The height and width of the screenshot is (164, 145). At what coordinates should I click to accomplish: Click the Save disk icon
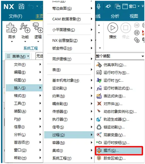pyautogui.click(x=21, y=6)
